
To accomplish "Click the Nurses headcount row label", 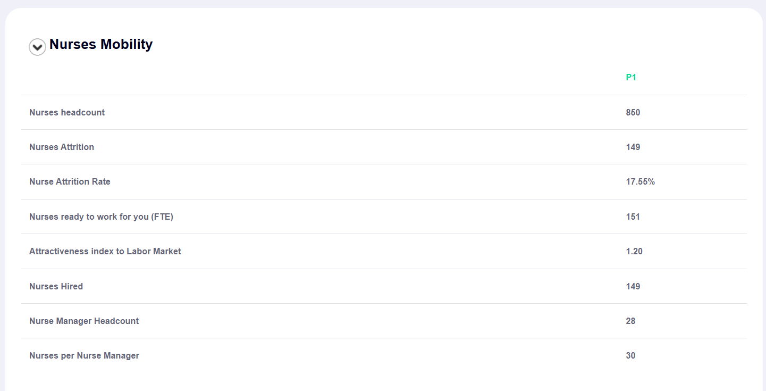I will click(x=67, y=112).
